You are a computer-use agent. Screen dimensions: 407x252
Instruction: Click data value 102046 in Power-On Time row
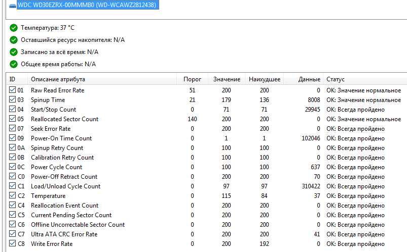pyautogui.click(x=311, y=138)
